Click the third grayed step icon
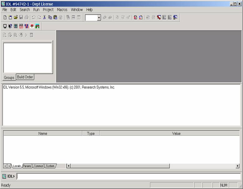This screenshot has height=189, width=243. [x=128, y=17]
